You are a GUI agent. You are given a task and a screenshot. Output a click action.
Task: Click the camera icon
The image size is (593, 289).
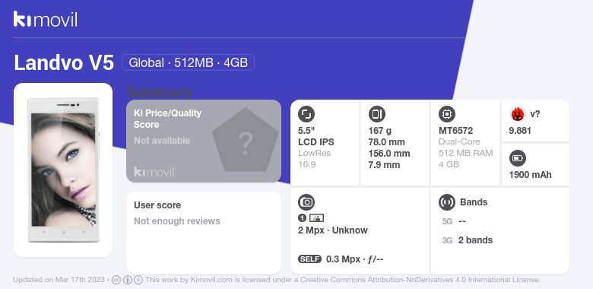click(x=306, y=202)
